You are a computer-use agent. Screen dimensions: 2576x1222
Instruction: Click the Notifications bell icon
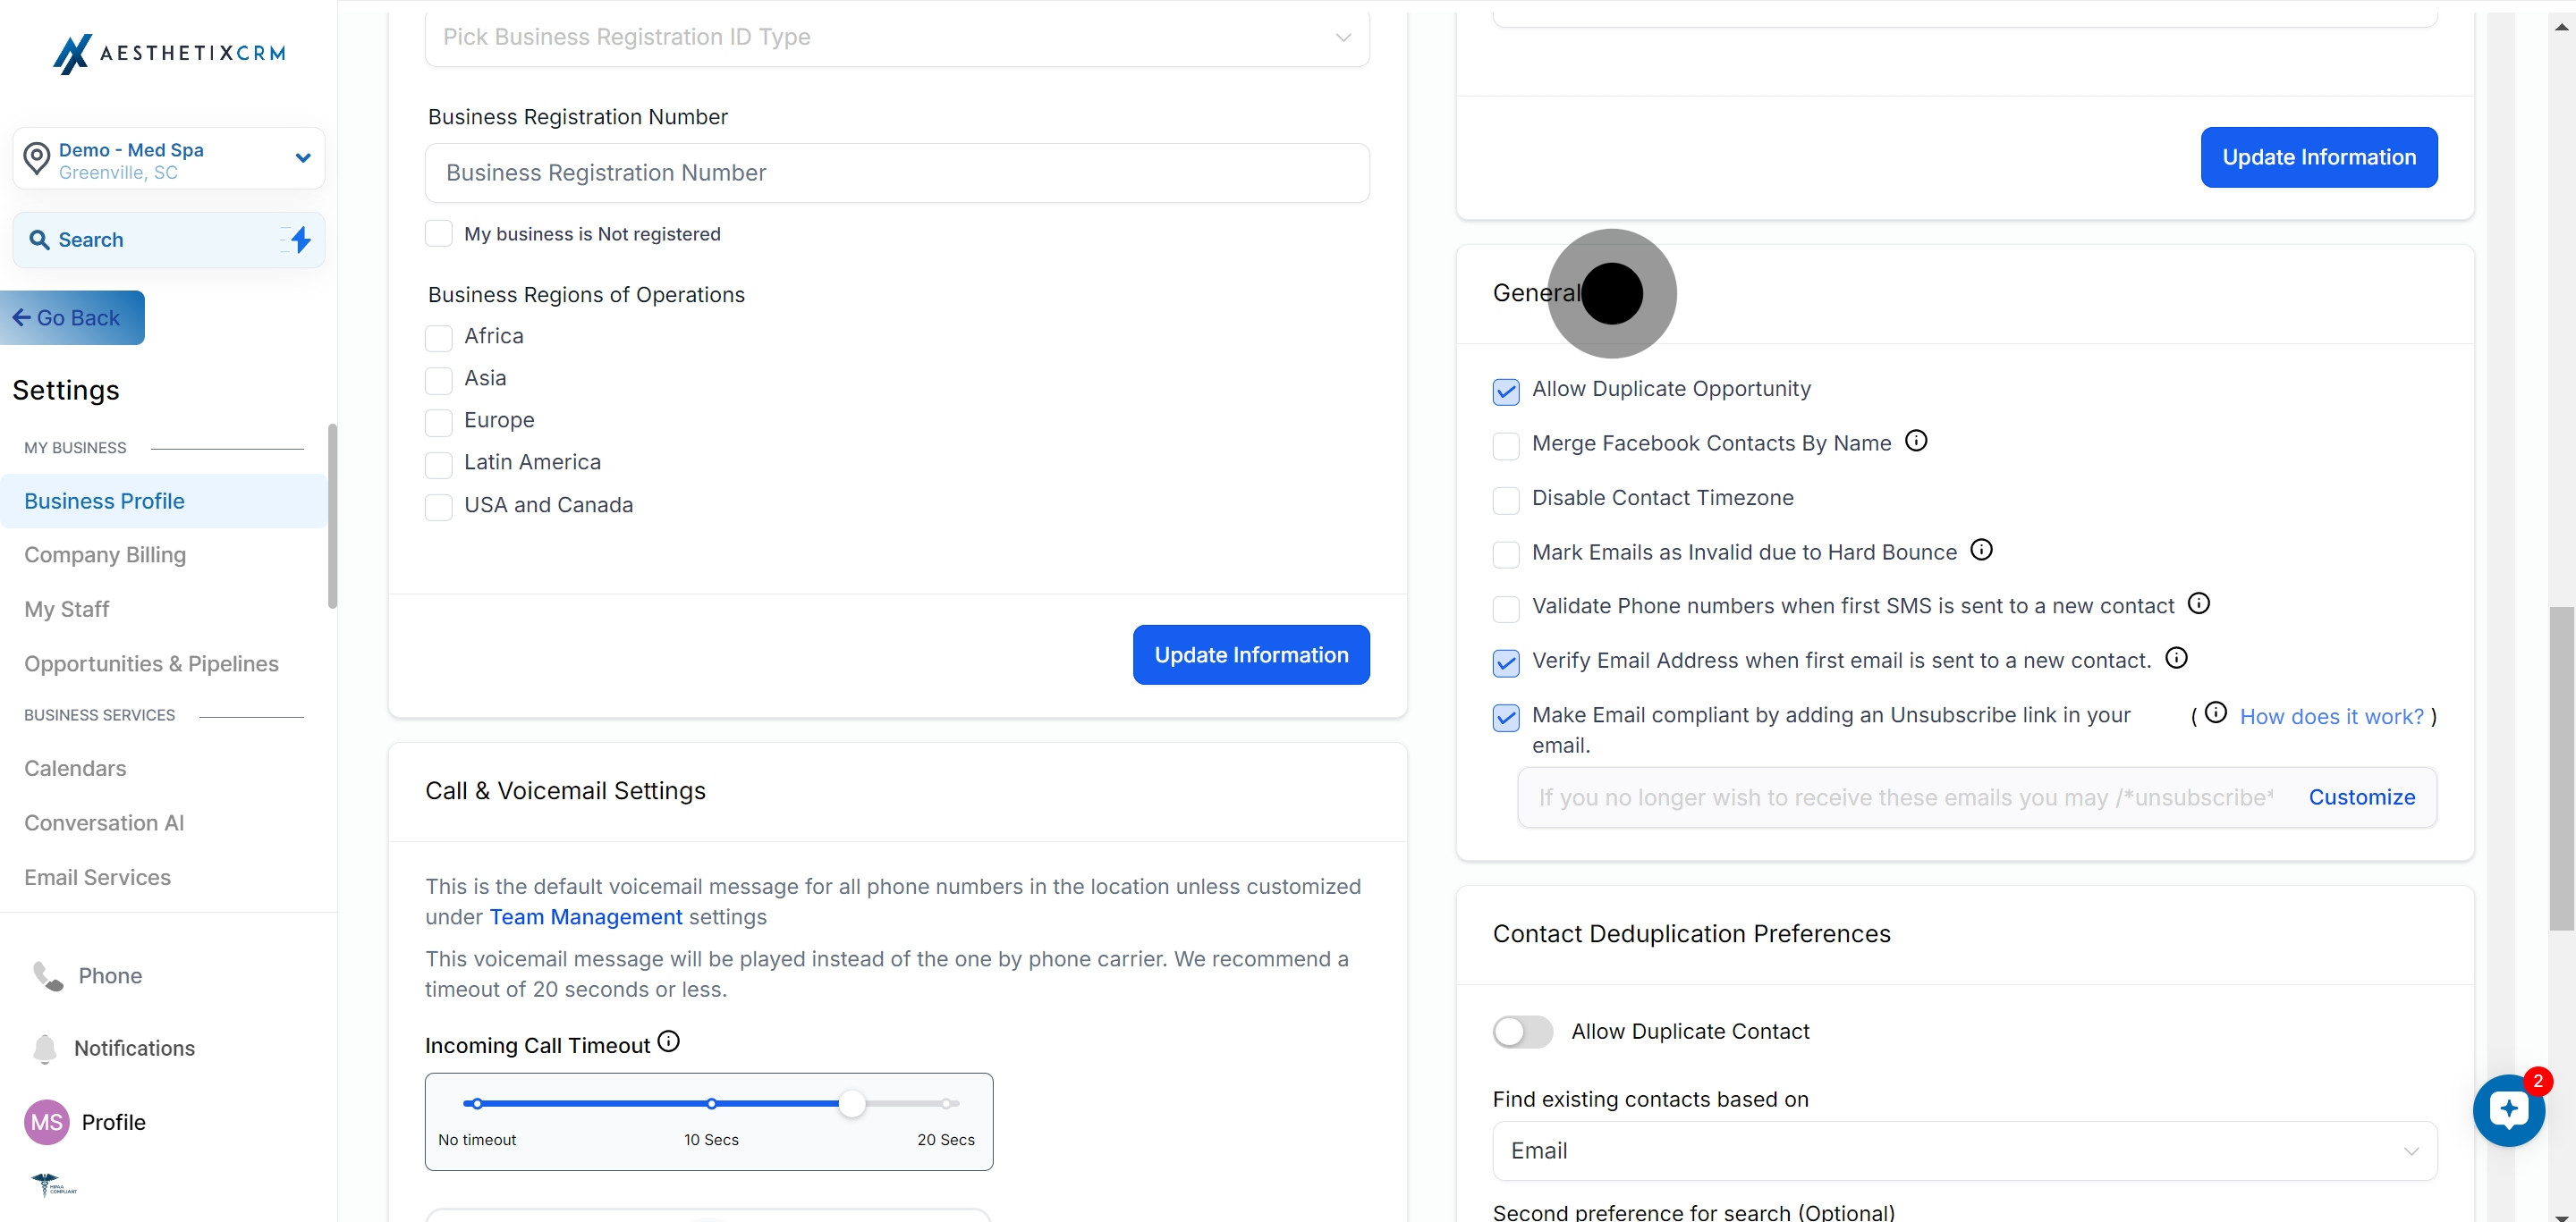pos(45,1049)
